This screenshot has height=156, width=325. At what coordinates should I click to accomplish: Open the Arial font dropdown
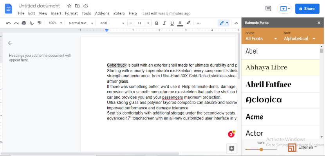(112, 23)
